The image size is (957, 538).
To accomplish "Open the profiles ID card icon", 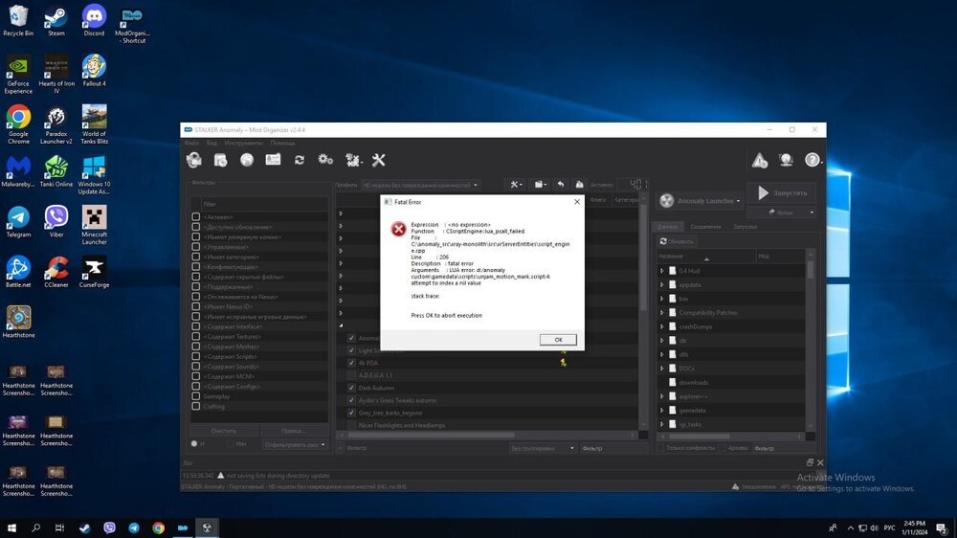I will [x=273, y=160].
